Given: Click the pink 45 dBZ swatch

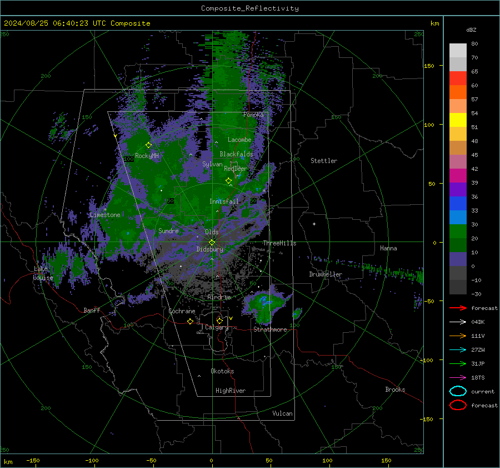Looking at the screenshot, I should [x=458, y=161].
